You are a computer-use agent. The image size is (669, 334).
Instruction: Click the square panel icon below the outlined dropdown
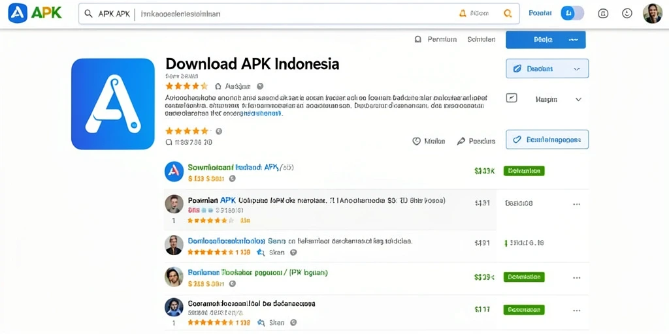(511, 99)
